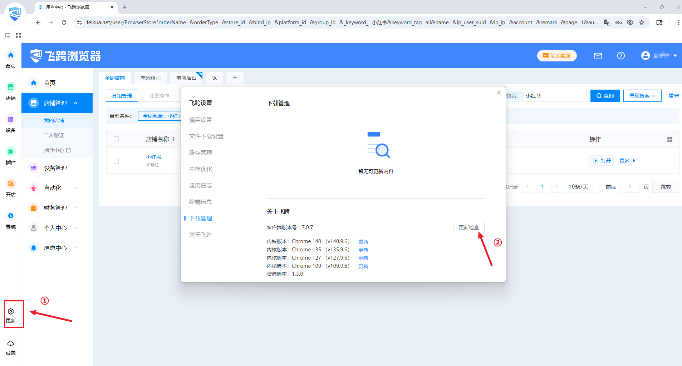
Task: Open the 导航 compass icon
Action: point(11,216)
